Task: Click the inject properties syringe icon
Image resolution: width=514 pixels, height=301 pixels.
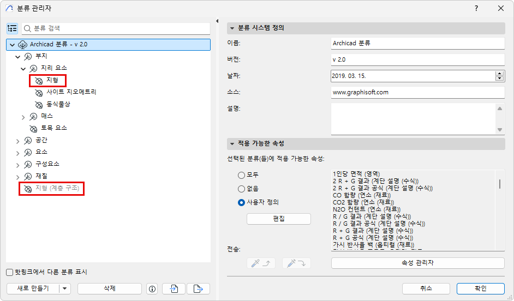Action: click(296, 263)
